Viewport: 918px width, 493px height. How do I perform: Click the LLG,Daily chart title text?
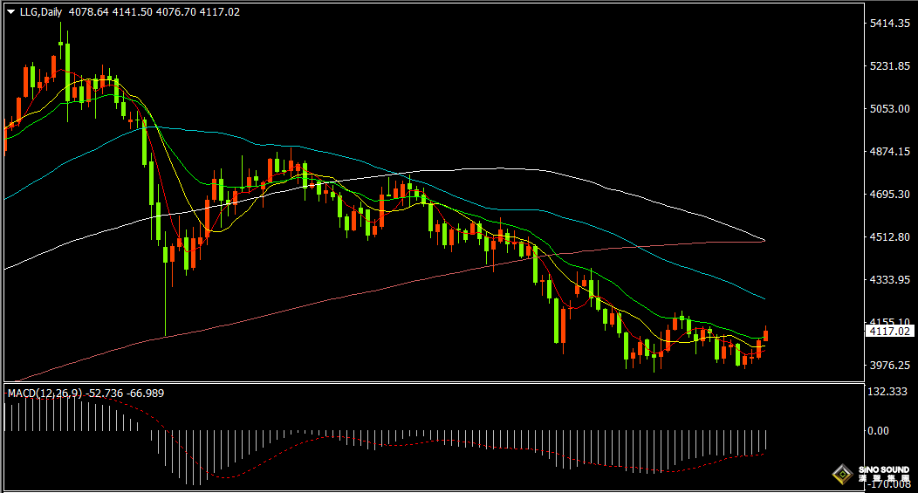click(x=40, y=11)
